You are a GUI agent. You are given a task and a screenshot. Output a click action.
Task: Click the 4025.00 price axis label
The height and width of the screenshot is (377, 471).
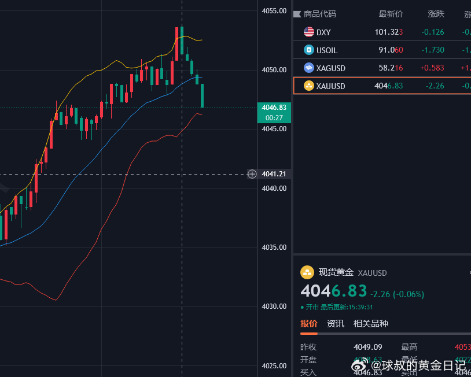click(x=274, y=366)
